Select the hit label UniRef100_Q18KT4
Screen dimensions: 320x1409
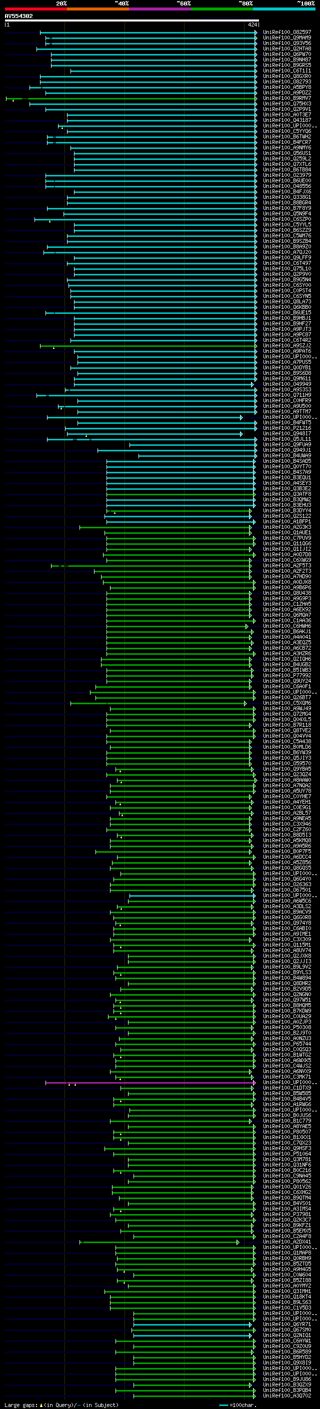point(287,1297)
